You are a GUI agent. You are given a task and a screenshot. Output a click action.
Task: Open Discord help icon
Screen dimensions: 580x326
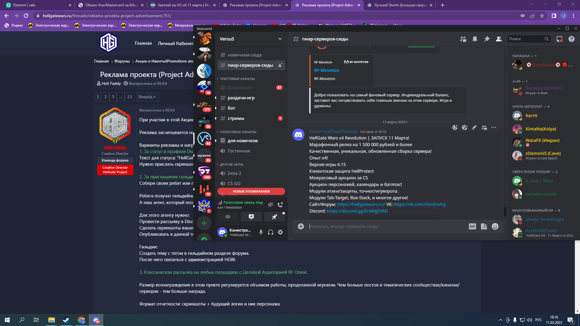click(x=572, y=39)
